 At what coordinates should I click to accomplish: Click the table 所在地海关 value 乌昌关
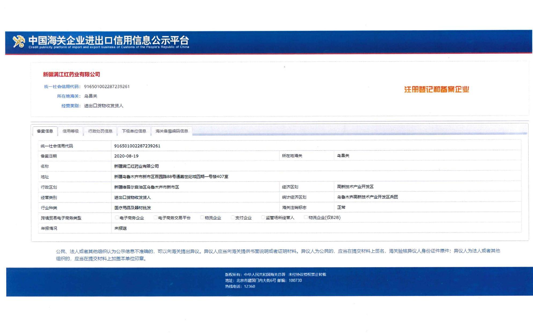[x=343, y=155]
